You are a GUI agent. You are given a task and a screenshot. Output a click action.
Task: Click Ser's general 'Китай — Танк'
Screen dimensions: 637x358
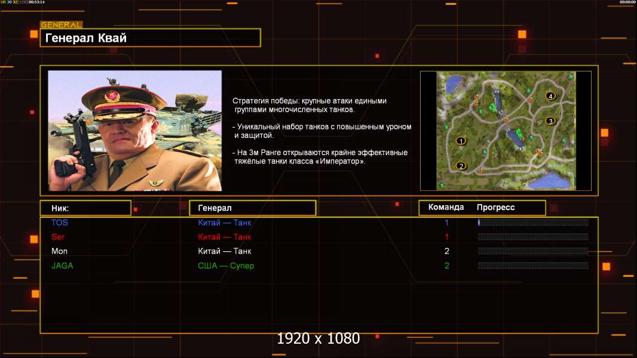(225, 237)
